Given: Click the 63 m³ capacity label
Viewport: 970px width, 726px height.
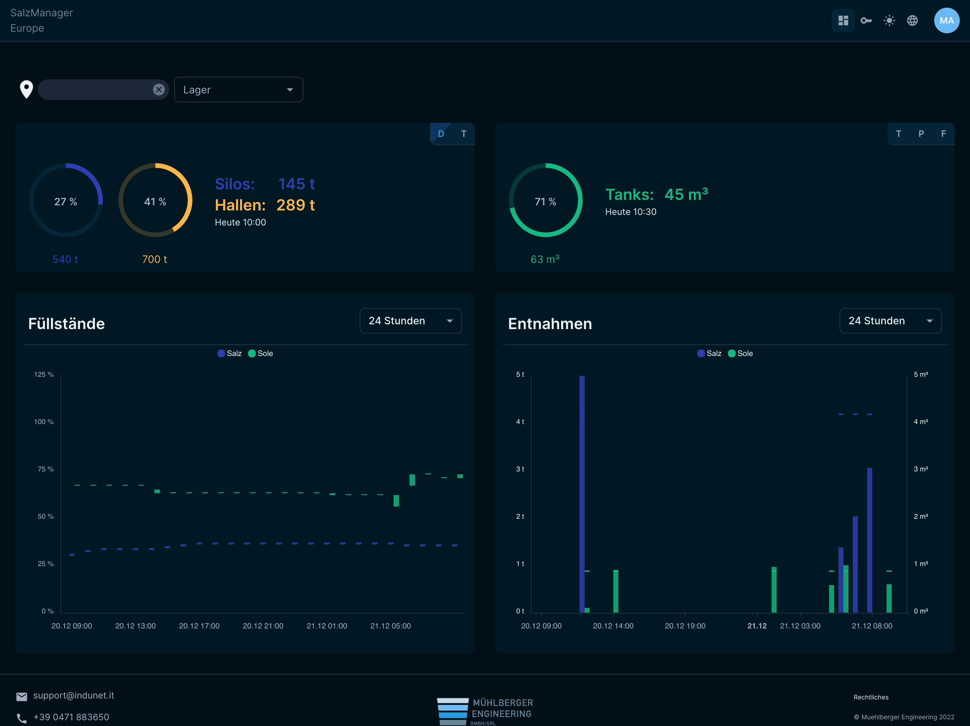Looking at the screenshot, I should click(545, 259).
